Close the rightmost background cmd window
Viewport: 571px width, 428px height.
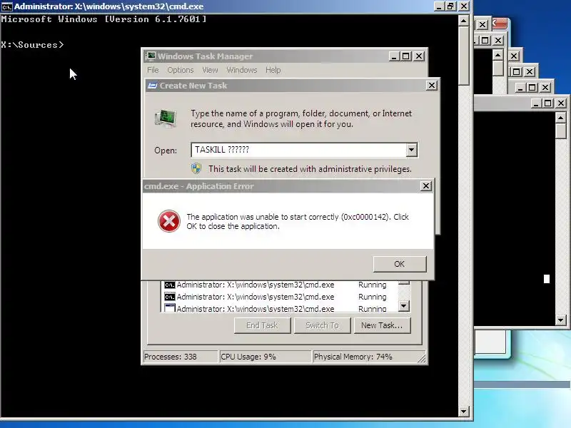(x=561, y=103)
